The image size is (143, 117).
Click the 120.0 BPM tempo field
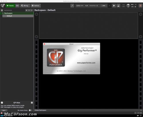tap(80, 6)
